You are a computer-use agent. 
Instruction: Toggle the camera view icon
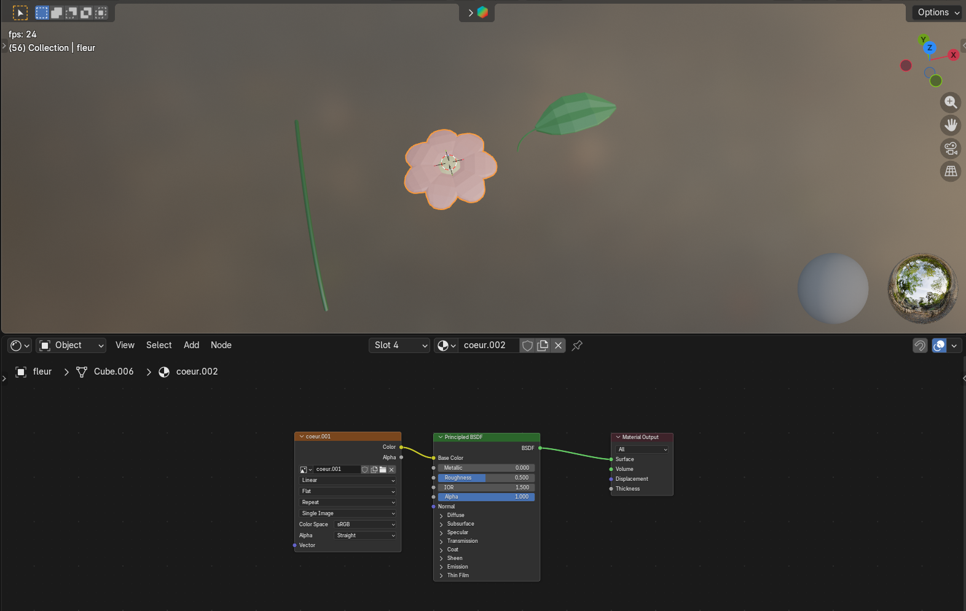(951, 148)
